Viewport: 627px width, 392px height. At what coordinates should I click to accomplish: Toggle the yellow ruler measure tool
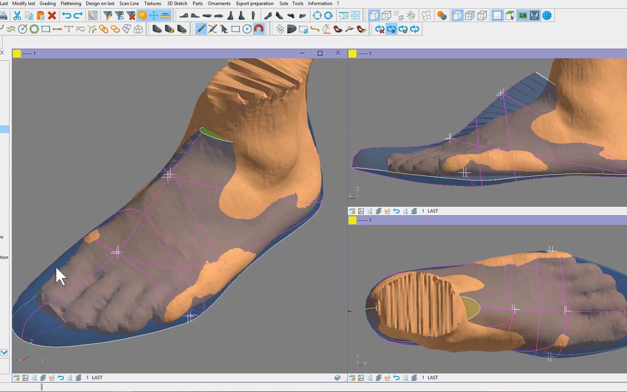point(165,15)
